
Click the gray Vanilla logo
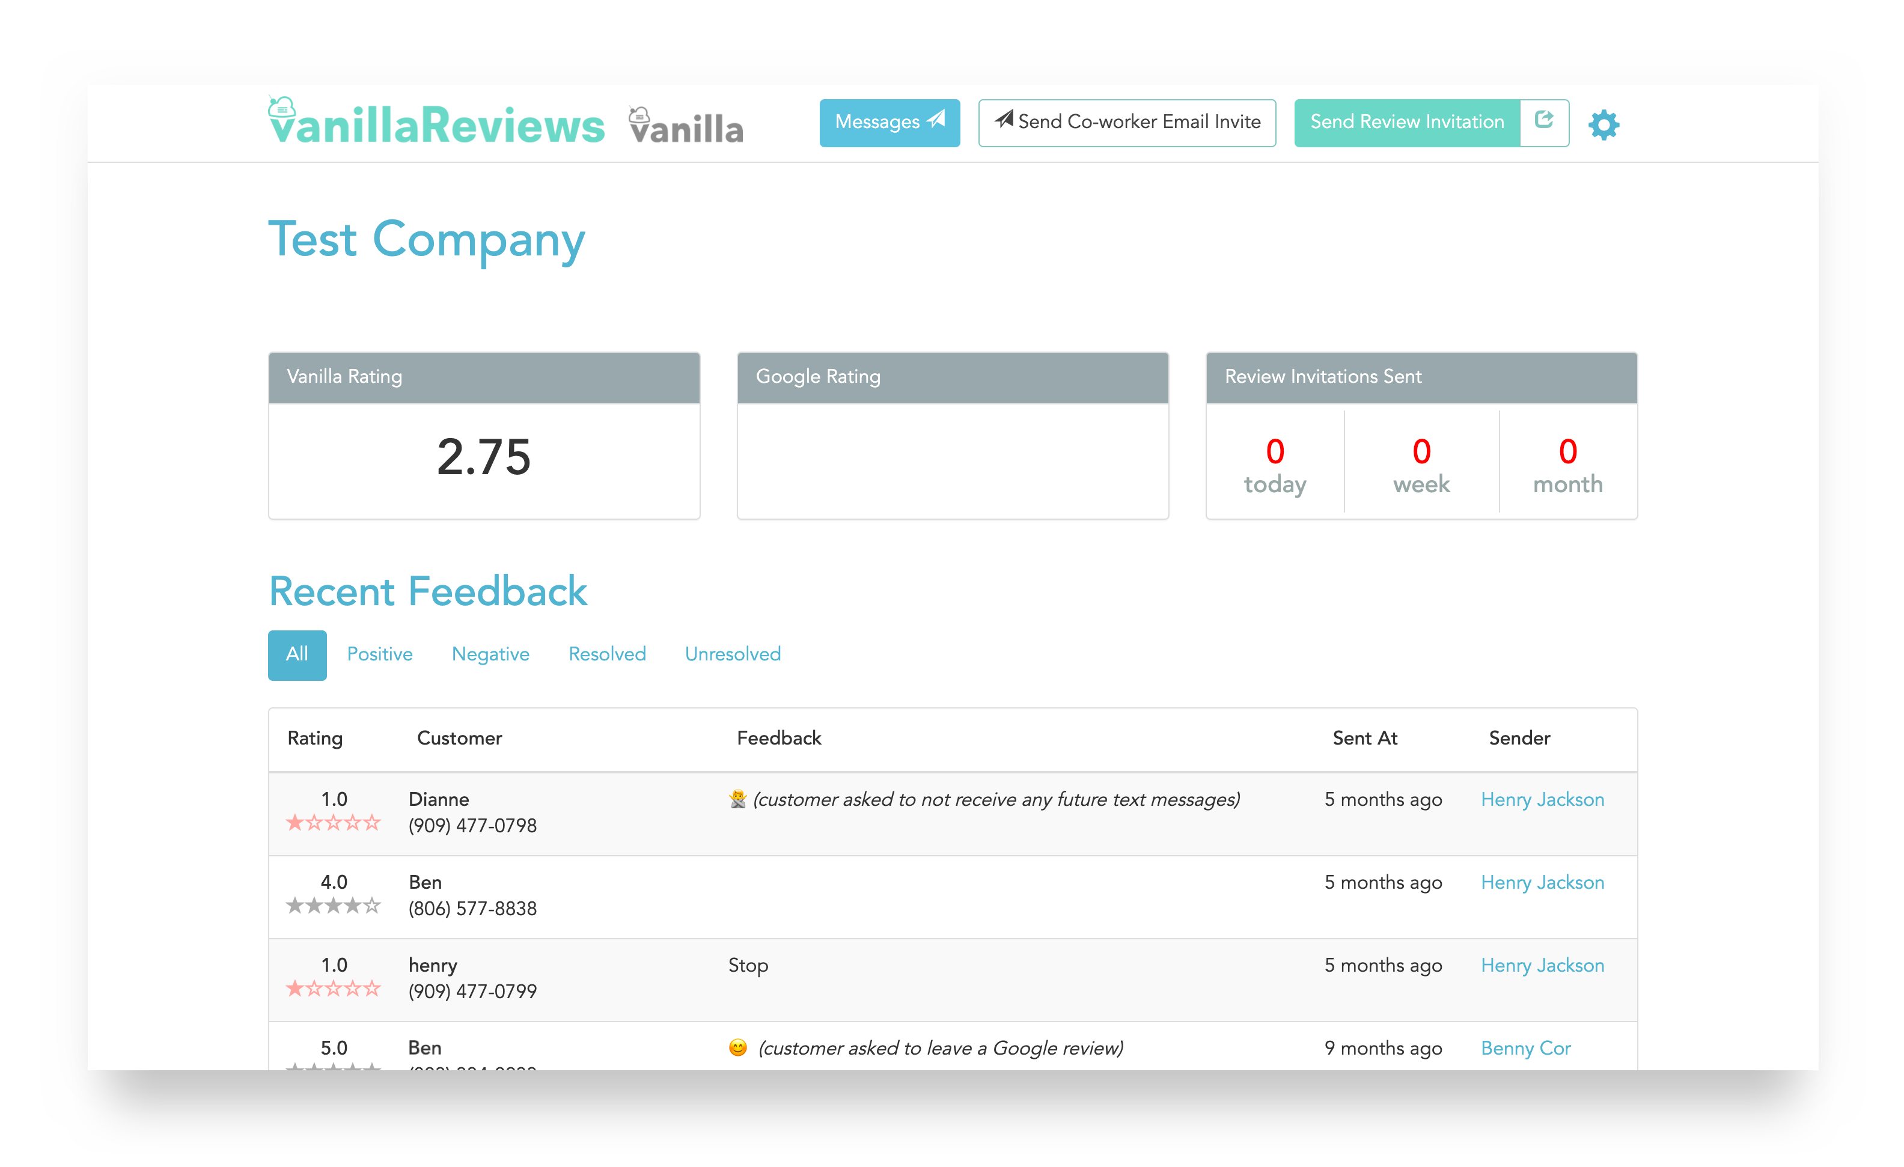685,126
